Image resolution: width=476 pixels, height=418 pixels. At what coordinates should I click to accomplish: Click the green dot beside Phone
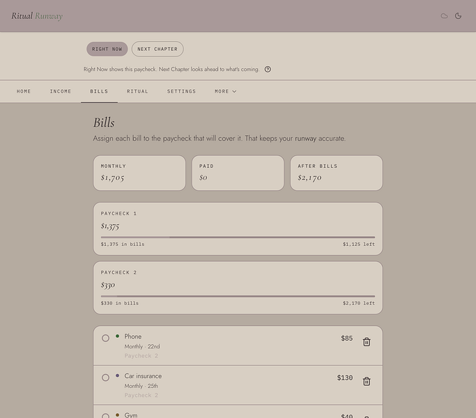118,336
